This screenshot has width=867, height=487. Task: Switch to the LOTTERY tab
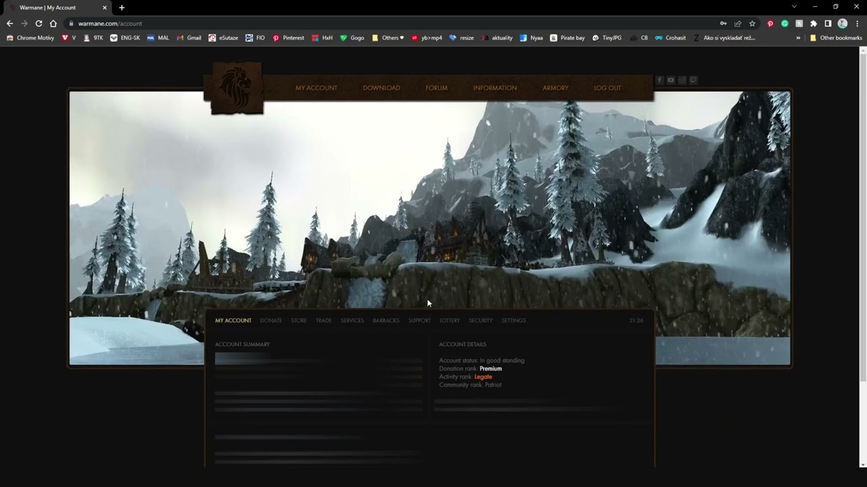pos(450,321)
